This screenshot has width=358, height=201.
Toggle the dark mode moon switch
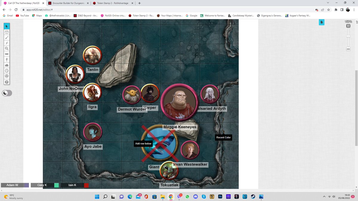coord(7,93)
